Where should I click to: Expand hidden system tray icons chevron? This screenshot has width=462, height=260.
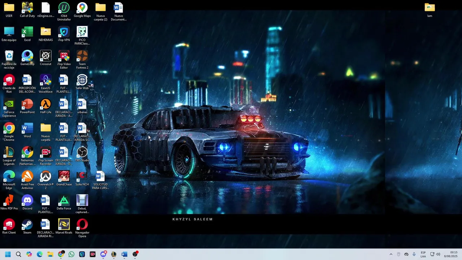pyautogui.click(x=391, y=254)
